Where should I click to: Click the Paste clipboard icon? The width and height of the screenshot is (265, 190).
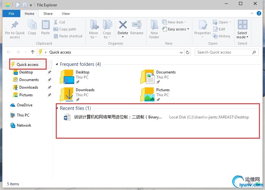(x=45, y=25)
